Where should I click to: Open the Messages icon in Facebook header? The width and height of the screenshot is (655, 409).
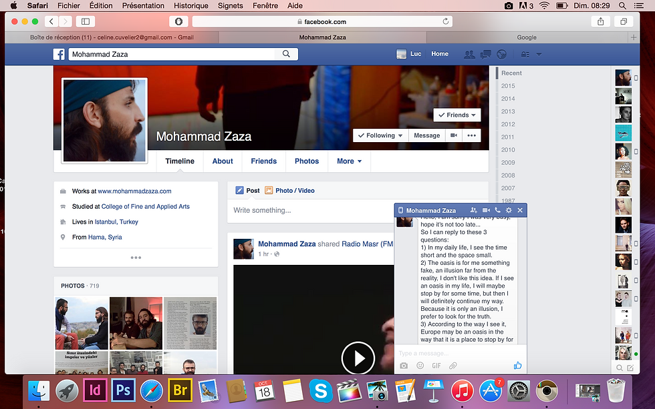pos(485,54)
